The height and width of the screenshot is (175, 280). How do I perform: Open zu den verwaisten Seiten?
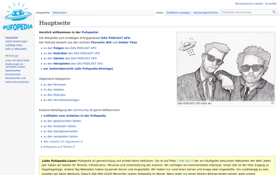tap(61, 136)
